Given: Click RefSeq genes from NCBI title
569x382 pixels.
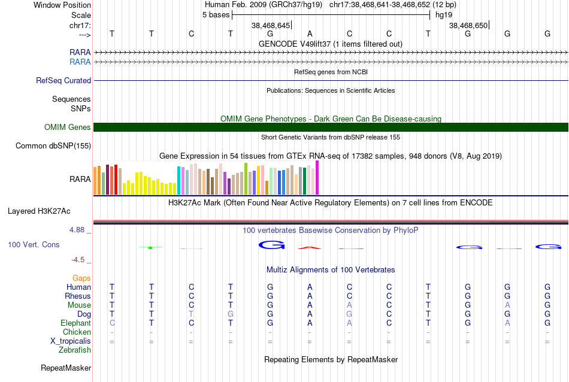Looking at the screenshot, I should pyautogui.click(x=331, y=72).
